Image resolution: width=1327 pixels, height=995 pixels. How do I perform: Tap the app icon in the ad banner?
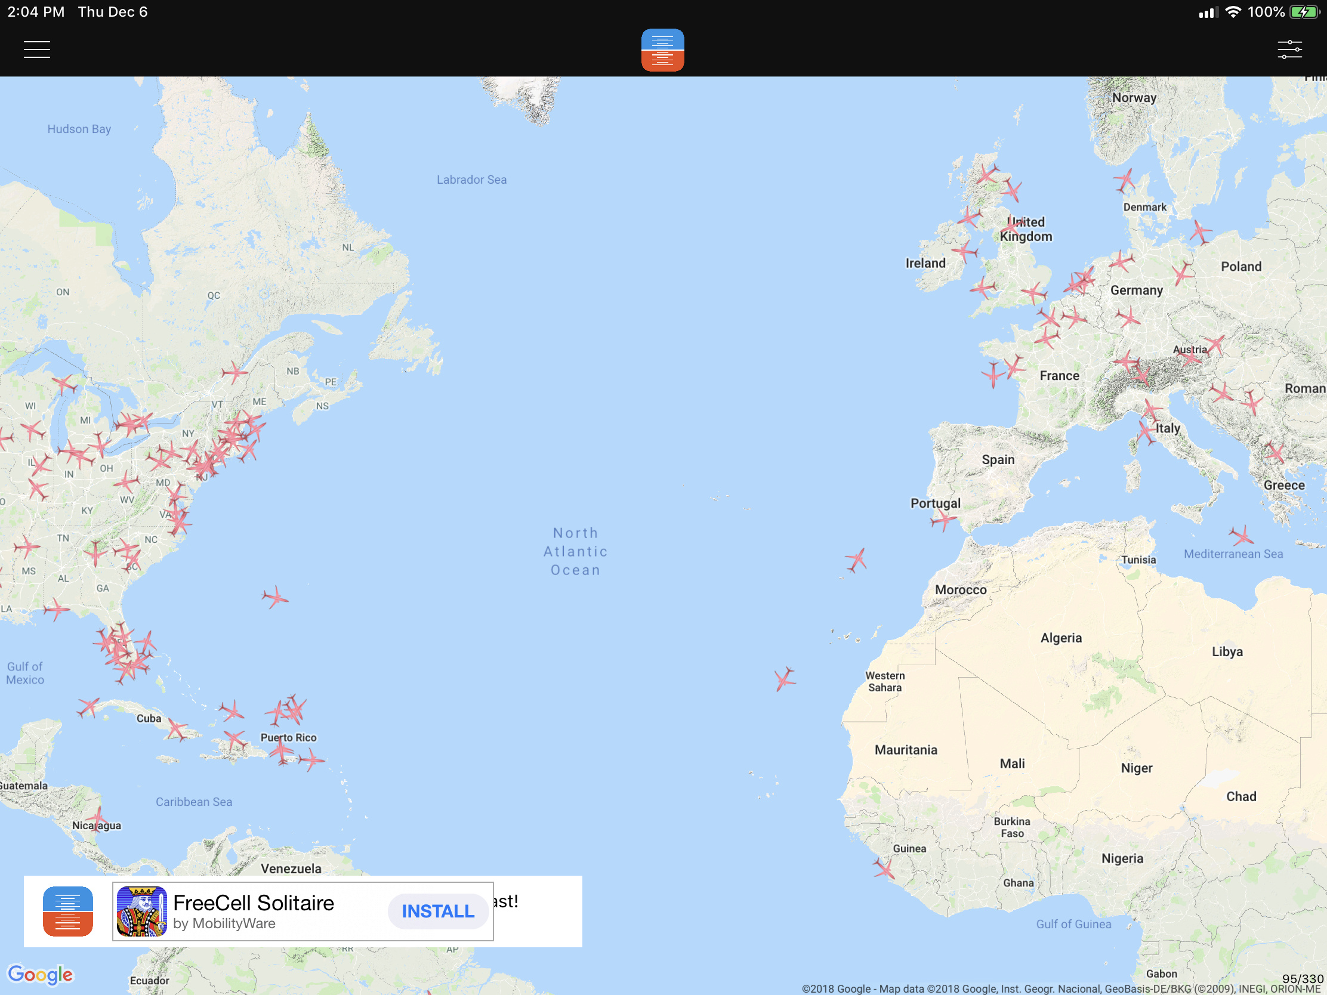pyautogui.click(x=68, y=911)
